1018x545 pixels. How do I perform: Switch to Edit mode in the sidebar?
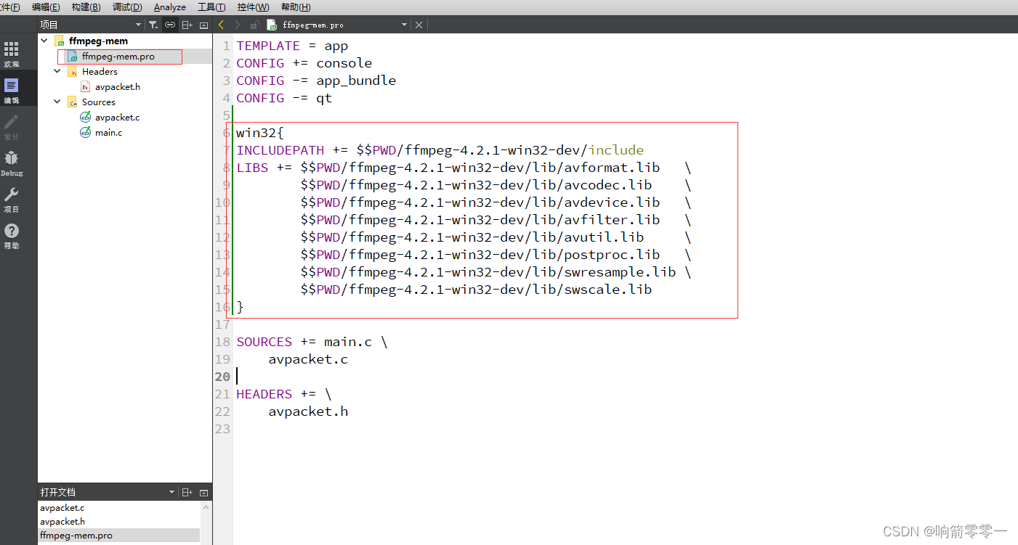coord(11,91)
